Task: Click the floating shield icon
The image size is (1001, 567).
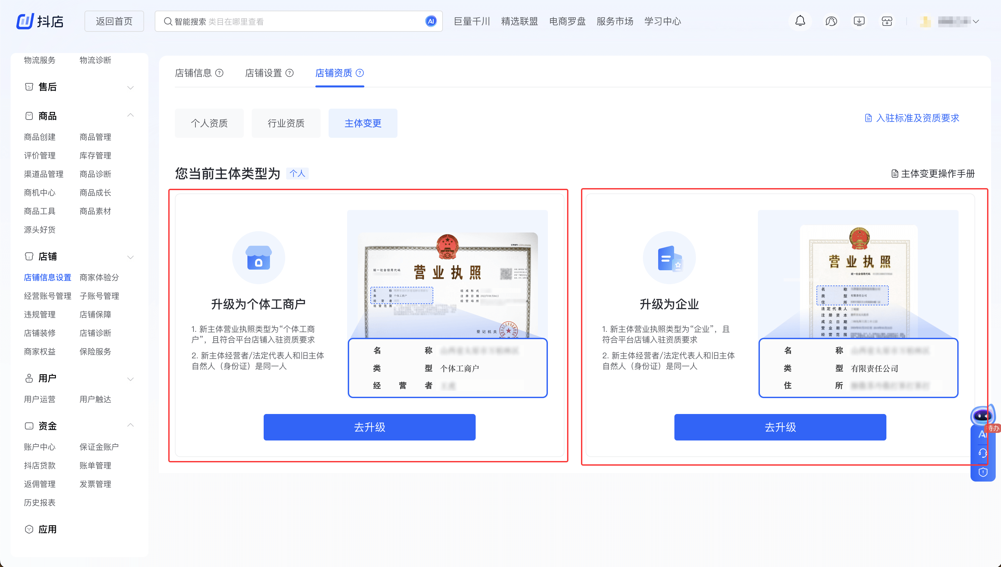Action: [983, 472]
